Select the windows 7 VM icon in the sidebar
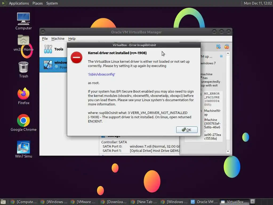Viewport: 273px width, 205px height. [x=48, y=65]
